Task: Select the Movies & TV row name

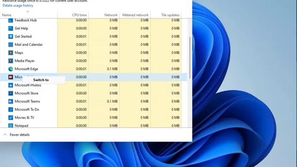Action: [x=25, y=117]
